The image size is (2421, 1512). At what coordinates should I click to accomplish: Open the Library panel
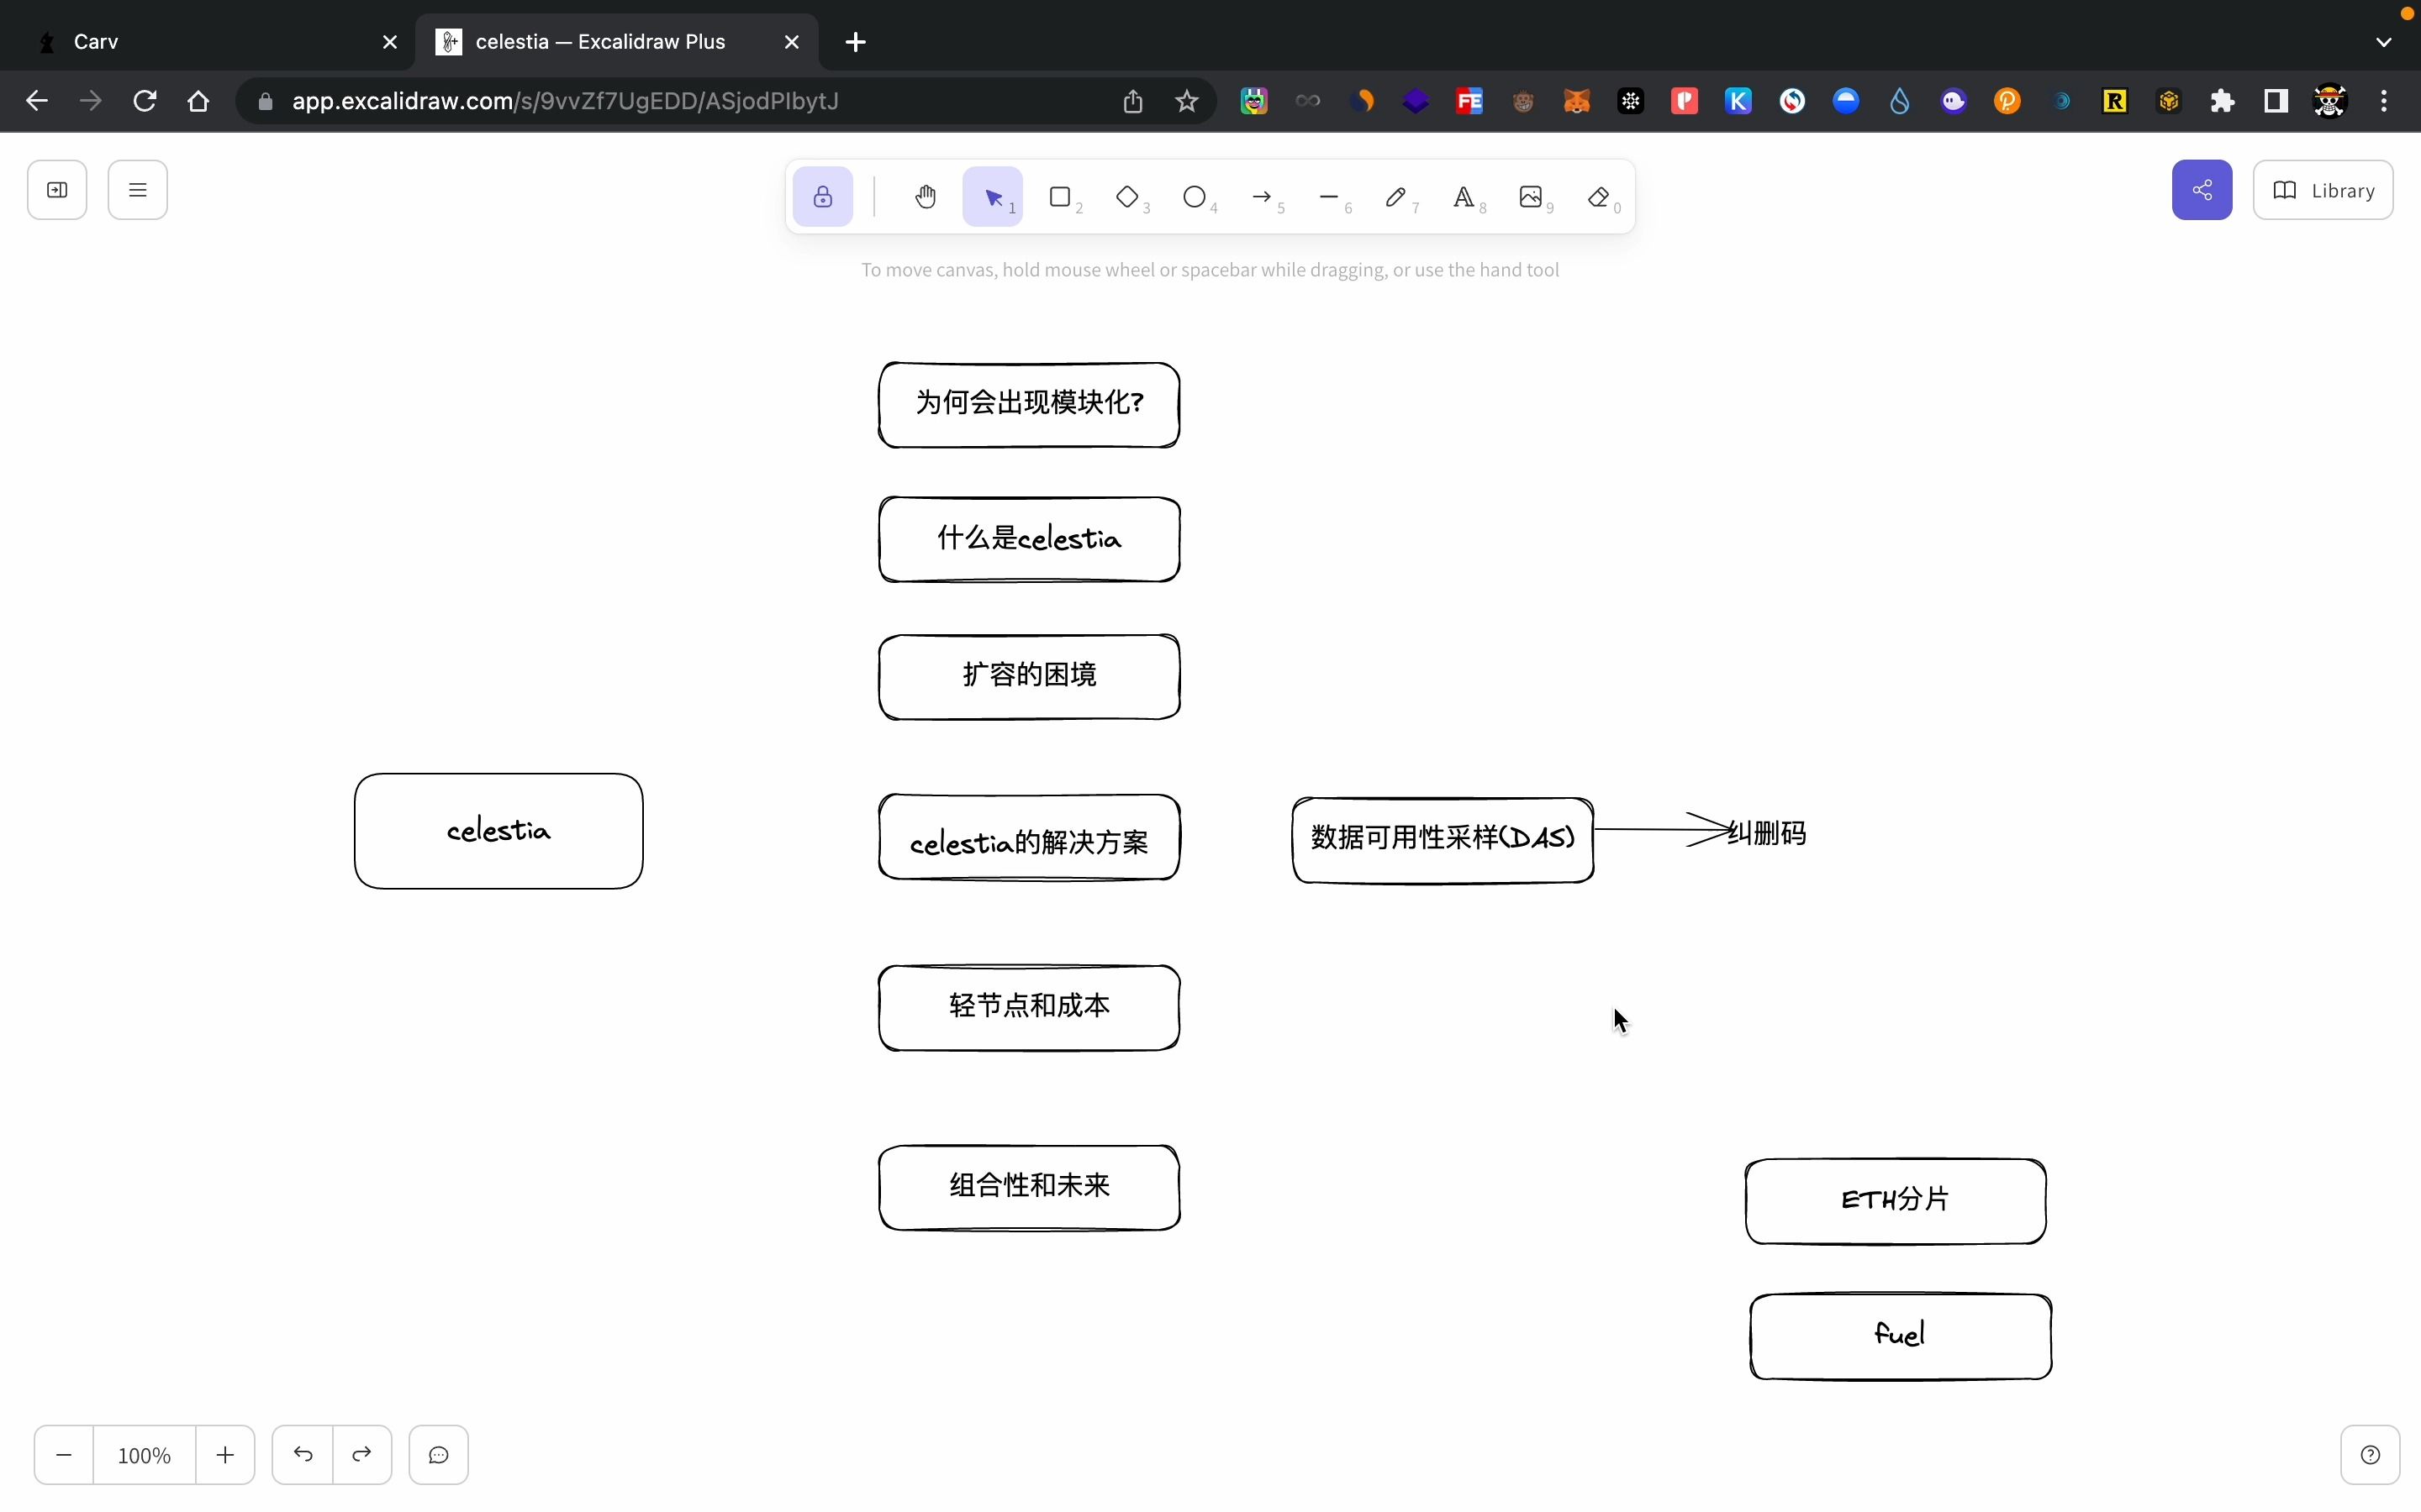2323,189
